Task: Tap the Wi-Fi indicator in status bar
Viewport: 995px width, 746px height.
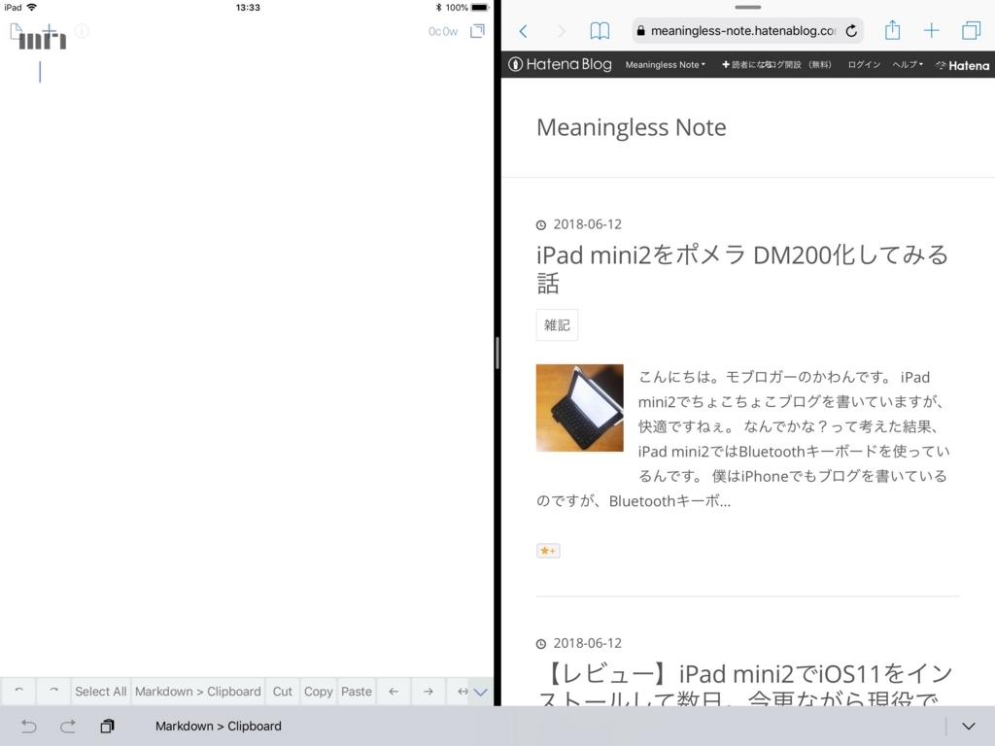Action: 32,8
